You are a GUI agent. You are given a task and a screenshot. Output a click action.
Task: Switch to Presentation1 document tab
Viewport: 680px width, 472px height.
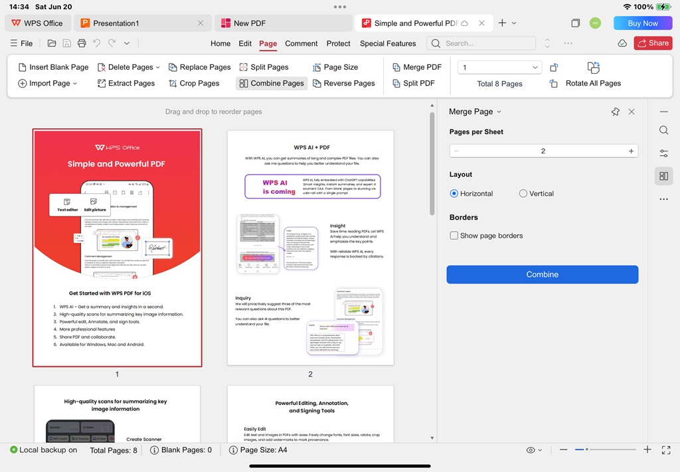pos(143,23)
